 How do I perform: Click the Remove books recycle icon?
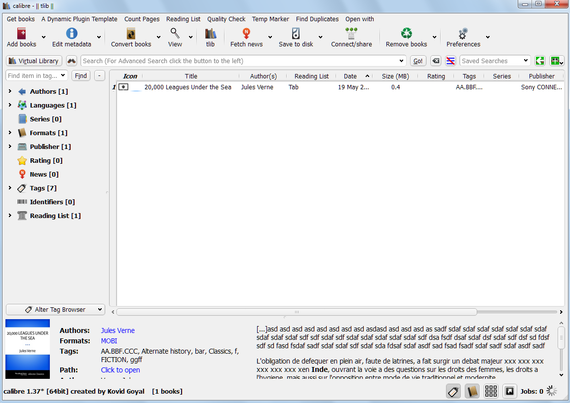(x=407, y=34)
